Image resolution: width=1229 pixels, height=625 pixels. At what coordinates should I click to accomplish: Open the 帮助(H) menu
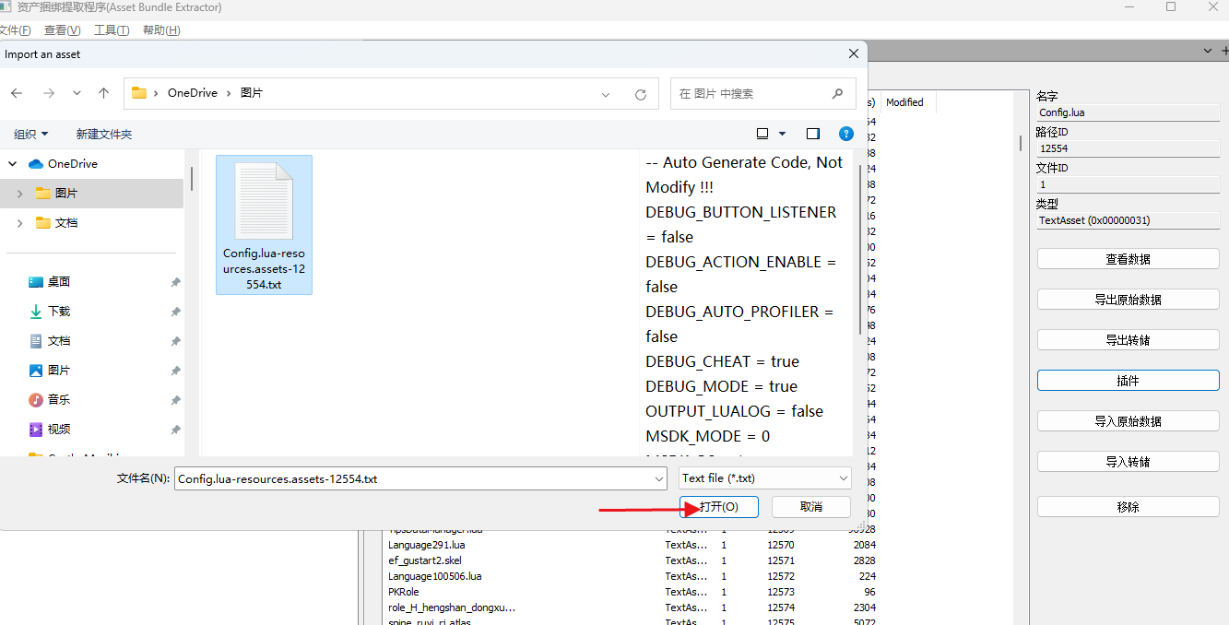tap(161, 30)
